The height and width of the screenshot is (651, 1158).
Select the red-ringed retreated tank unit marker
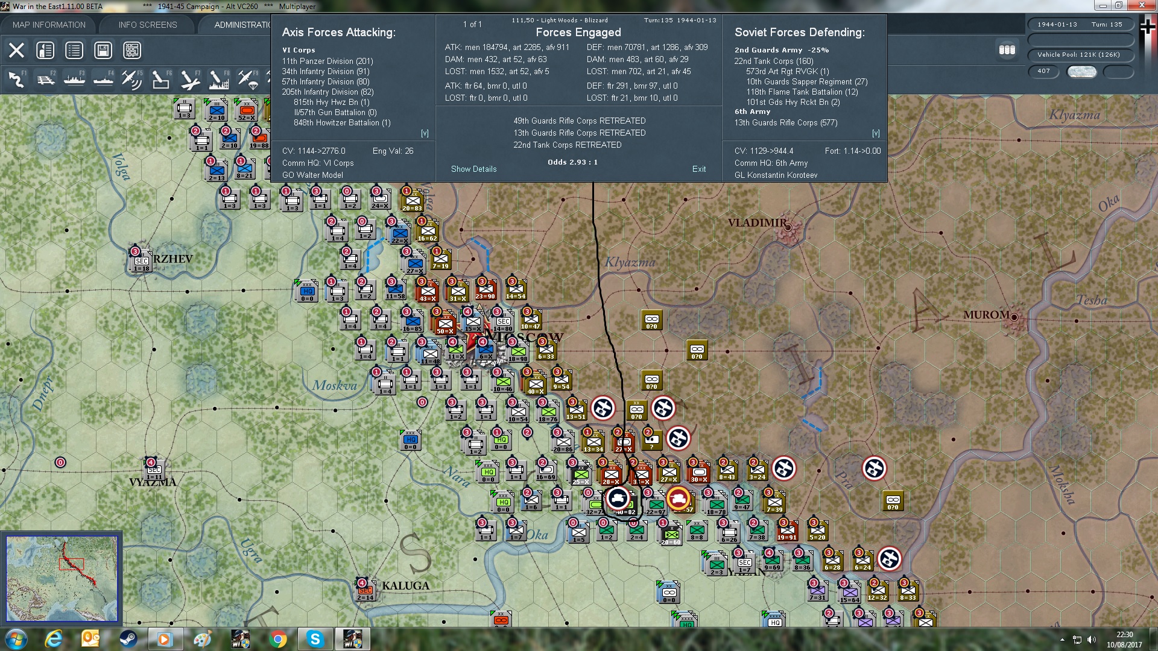coord(679,498)
